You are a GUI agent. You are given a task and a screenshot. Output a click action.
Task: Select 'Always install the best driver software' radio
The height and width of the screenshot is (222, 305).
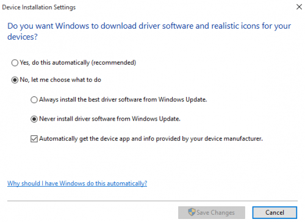pos(34,100)
